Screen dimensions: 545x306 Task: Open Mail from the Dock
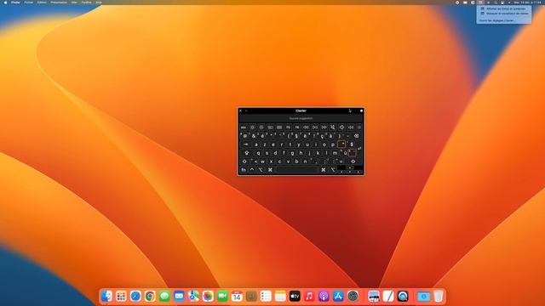coord(179,296)
